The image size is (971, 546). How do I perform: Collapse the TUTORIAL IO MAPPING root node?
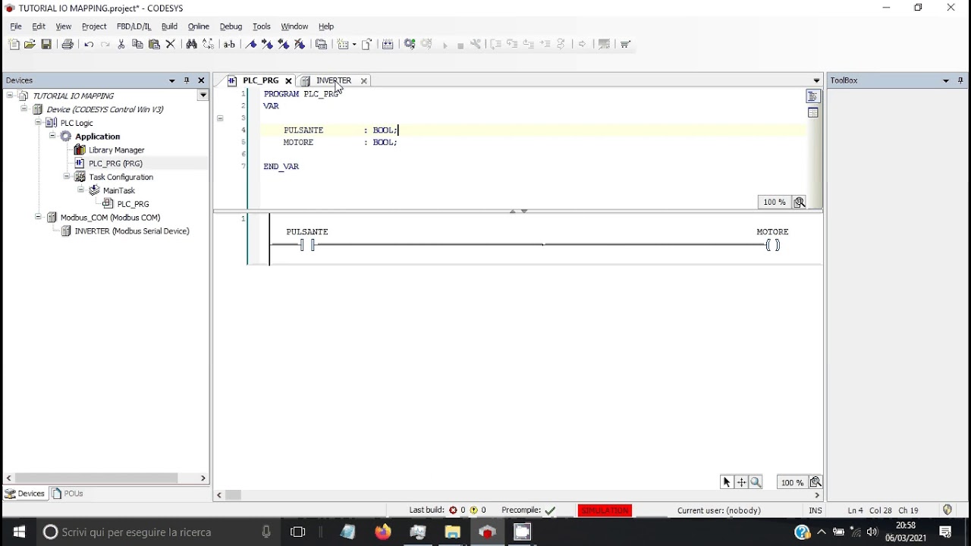(x=10, y=96)
